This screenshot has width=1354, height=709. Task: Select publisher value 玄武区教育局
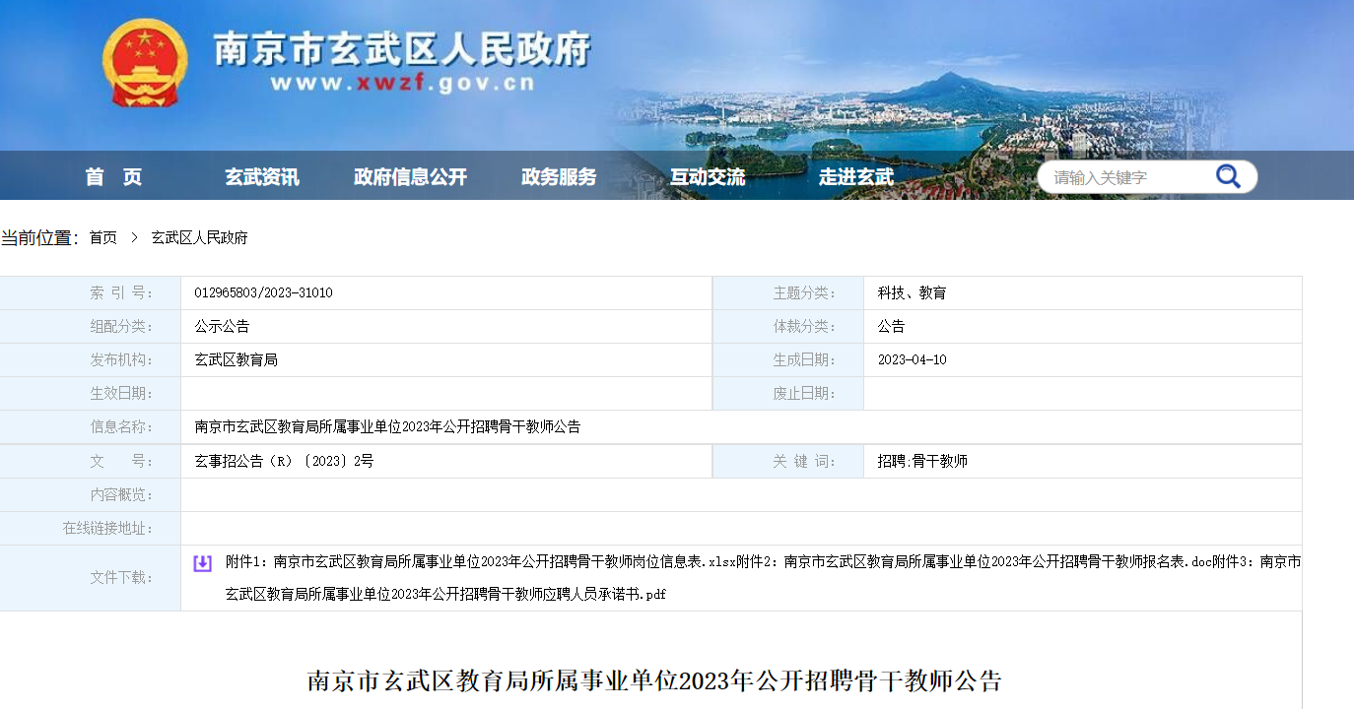point(237,360)
